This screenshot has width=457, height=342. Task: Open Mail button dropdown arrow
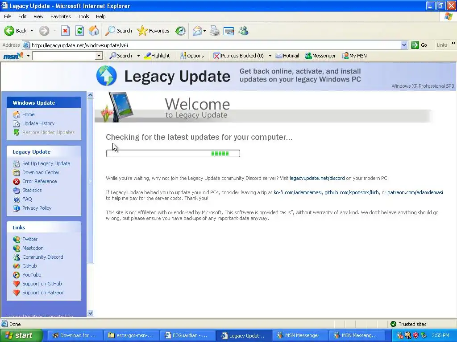[204, 31]
